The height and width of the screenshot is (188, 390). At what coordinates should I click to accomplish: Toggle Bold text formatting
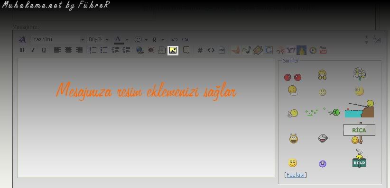(22, 50)
